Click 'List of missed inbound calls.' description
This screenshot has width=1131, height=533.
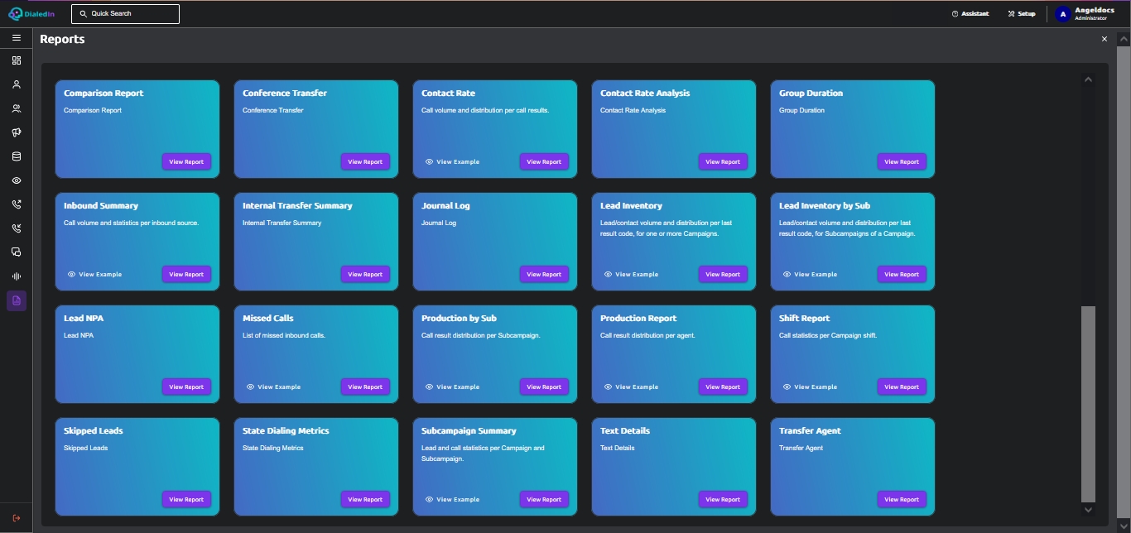[x=284, y=335]
